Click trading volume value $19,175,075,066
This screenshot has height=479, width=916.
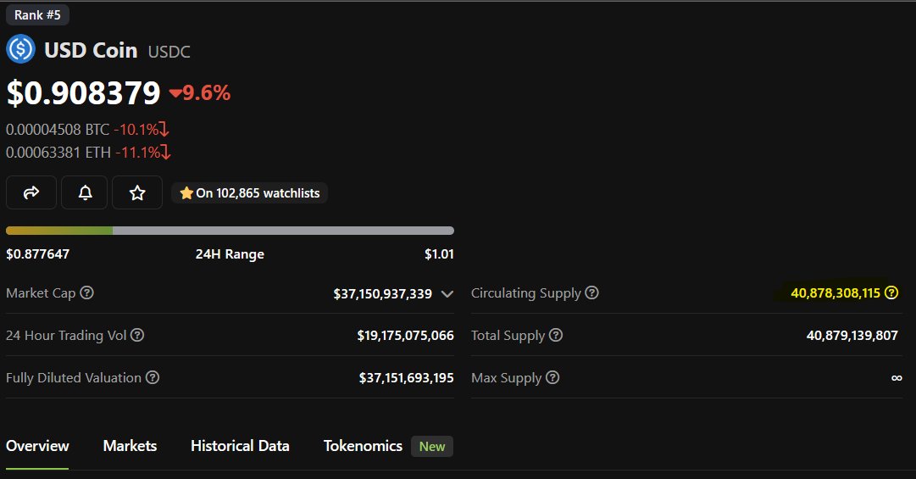405,336
